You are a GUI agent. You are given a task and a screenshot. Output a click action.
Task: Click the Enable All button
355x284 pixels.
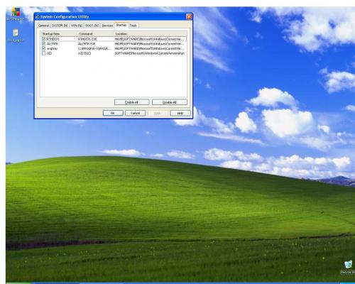coord(131,102)
